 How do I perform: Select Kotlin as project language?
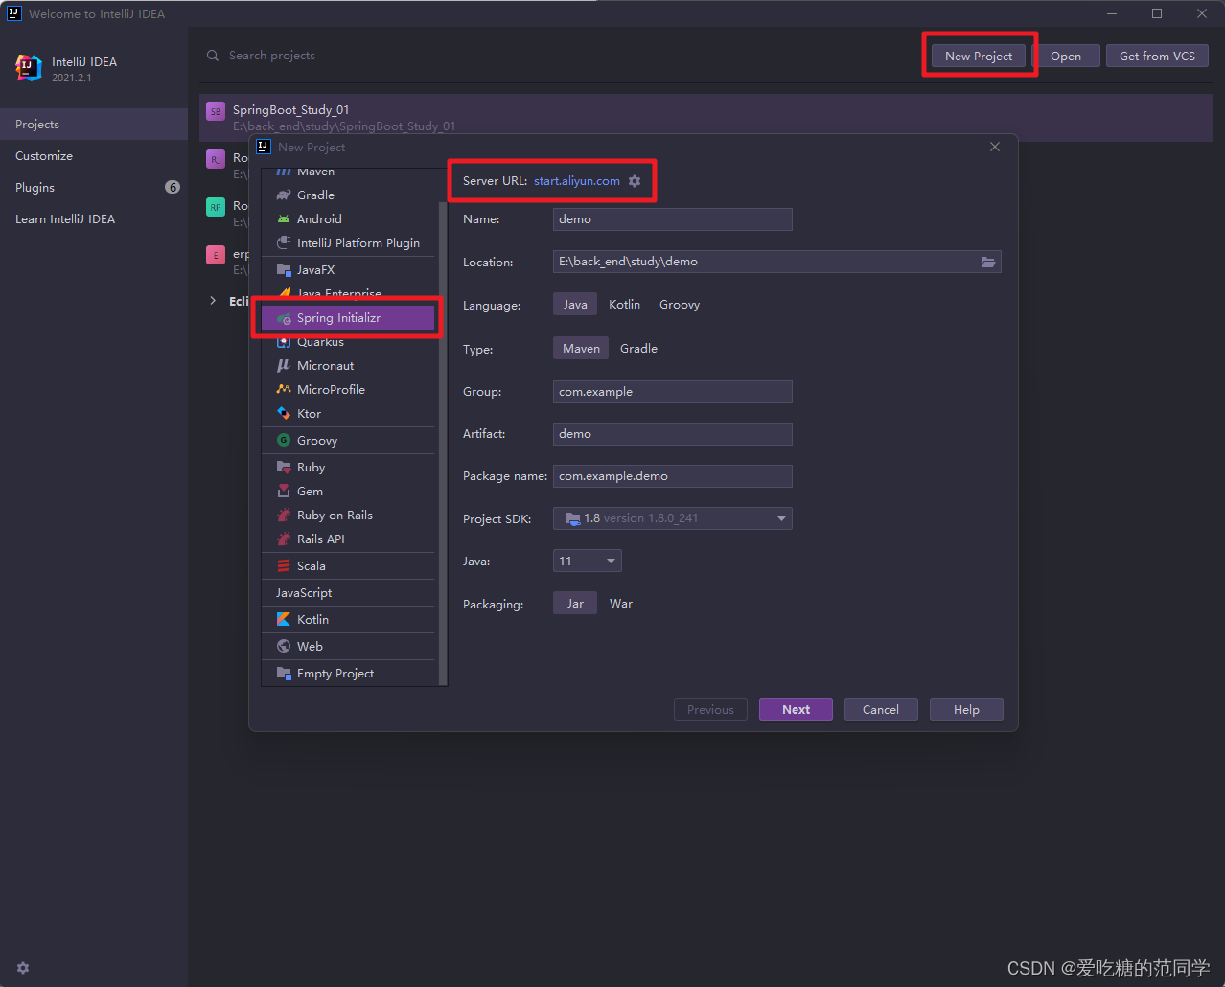624,305
